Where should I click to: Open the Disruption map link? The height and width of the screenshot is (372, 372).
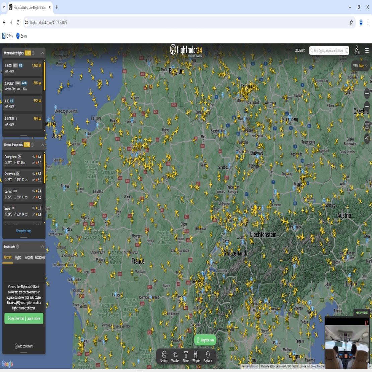(24, 231)
